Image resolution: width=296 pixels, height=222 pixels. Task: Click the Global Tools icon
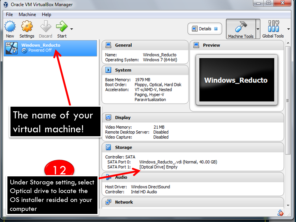(x=273, y=26)
